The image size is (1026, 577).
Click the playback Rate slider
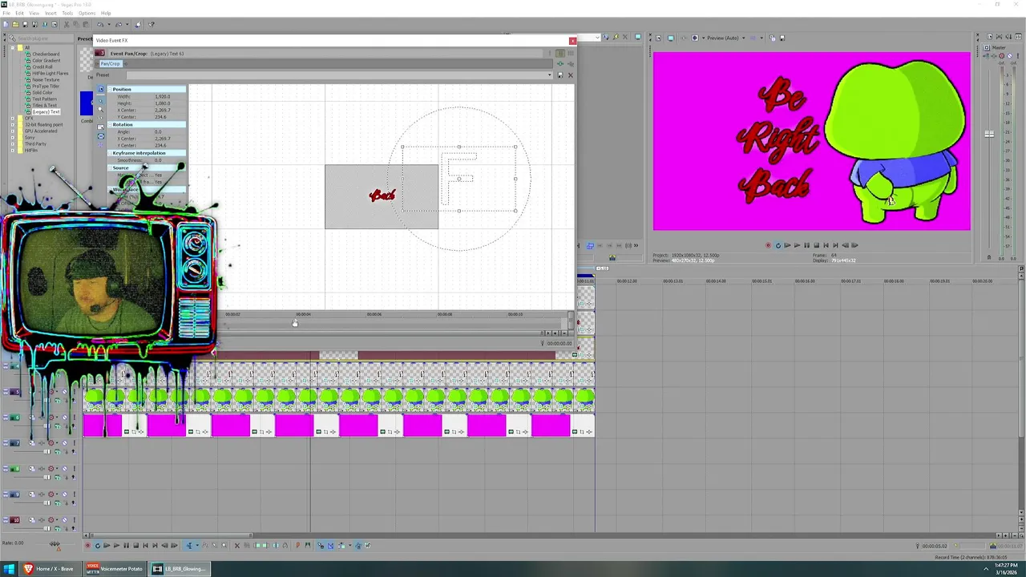pyautogui.click(x=55, y=544)
